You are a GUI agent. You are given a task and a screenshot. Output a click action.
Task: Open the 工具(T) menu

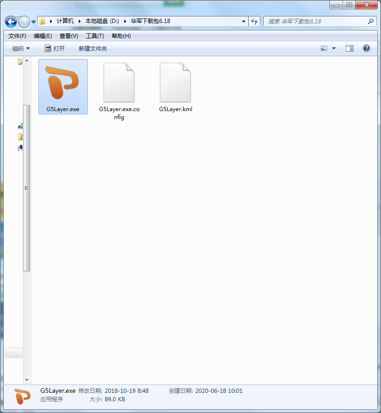(95, 36)
